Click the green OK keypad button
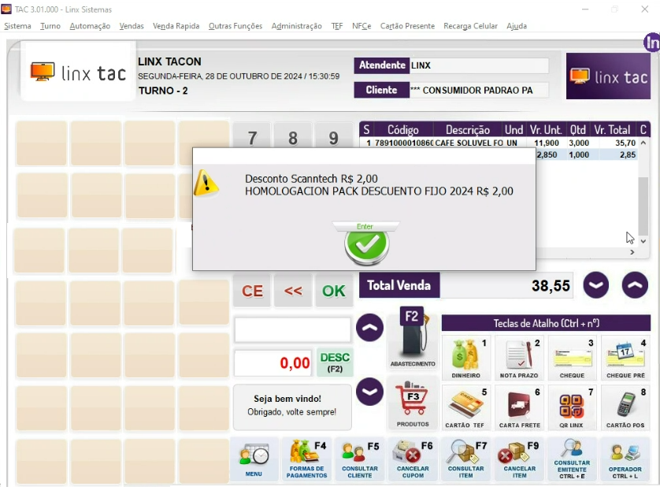This screenshot has height=498, width=660. point(334,291)
